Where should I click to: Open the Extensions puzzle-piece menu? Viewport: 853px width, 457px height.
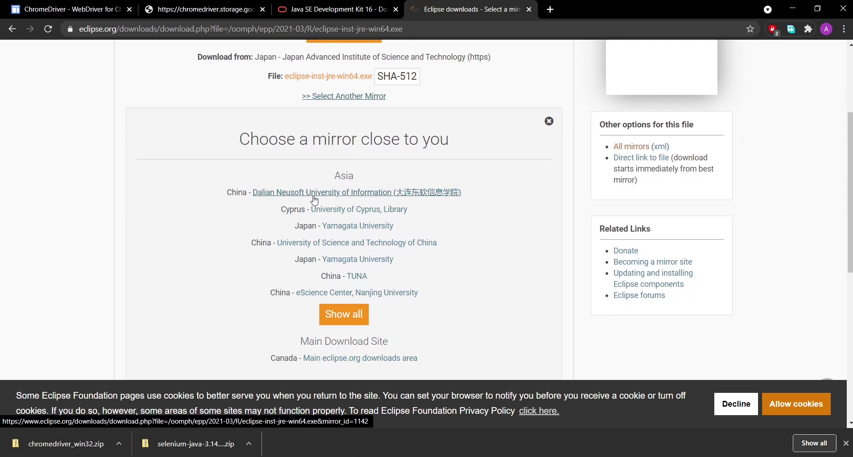point(808,29)
